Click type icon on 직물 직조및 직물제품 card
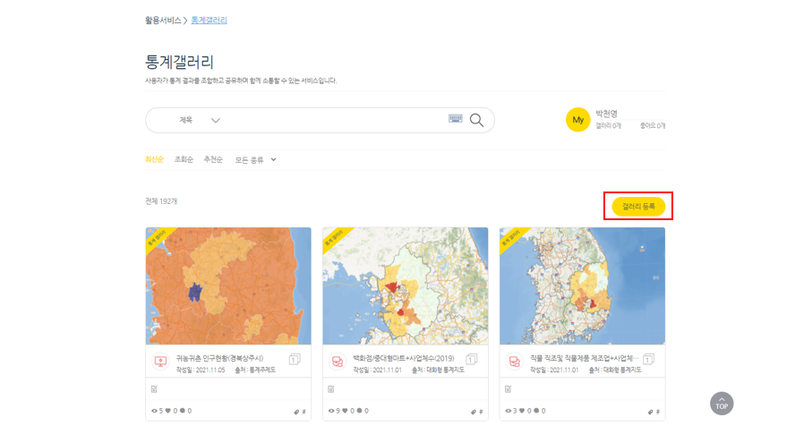 [515, 361]
